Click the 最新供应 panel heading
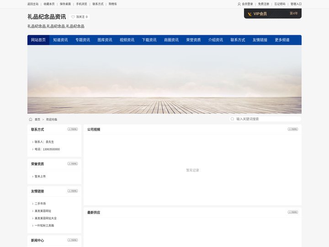 (x=94, y=212)
